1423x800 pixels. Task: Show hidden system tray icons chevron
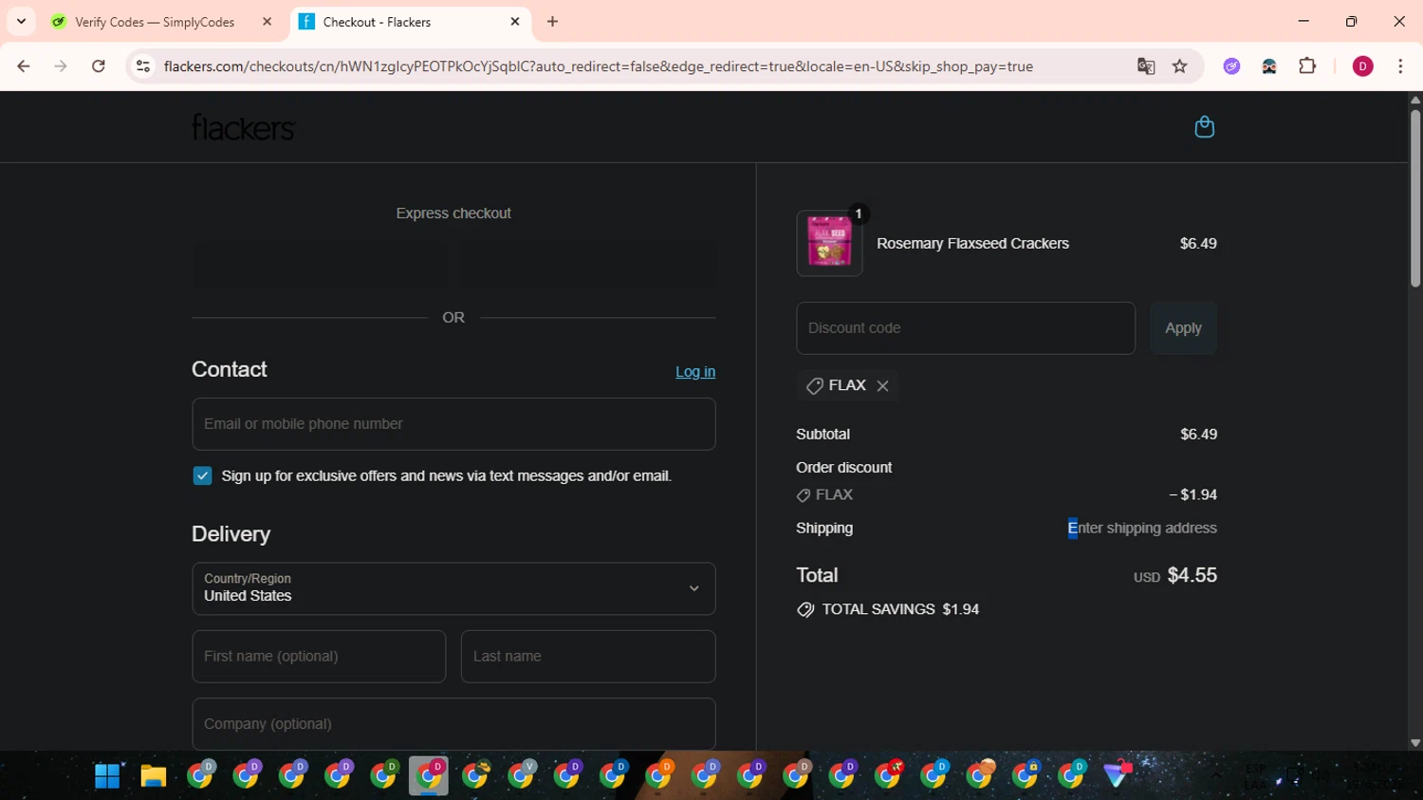click(x=1215, y=776)
